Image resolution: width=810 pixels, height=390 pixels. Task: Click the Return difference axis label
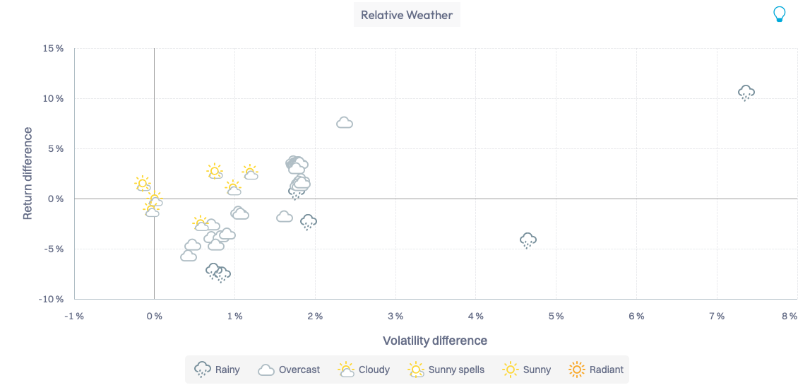click(28, 173)
